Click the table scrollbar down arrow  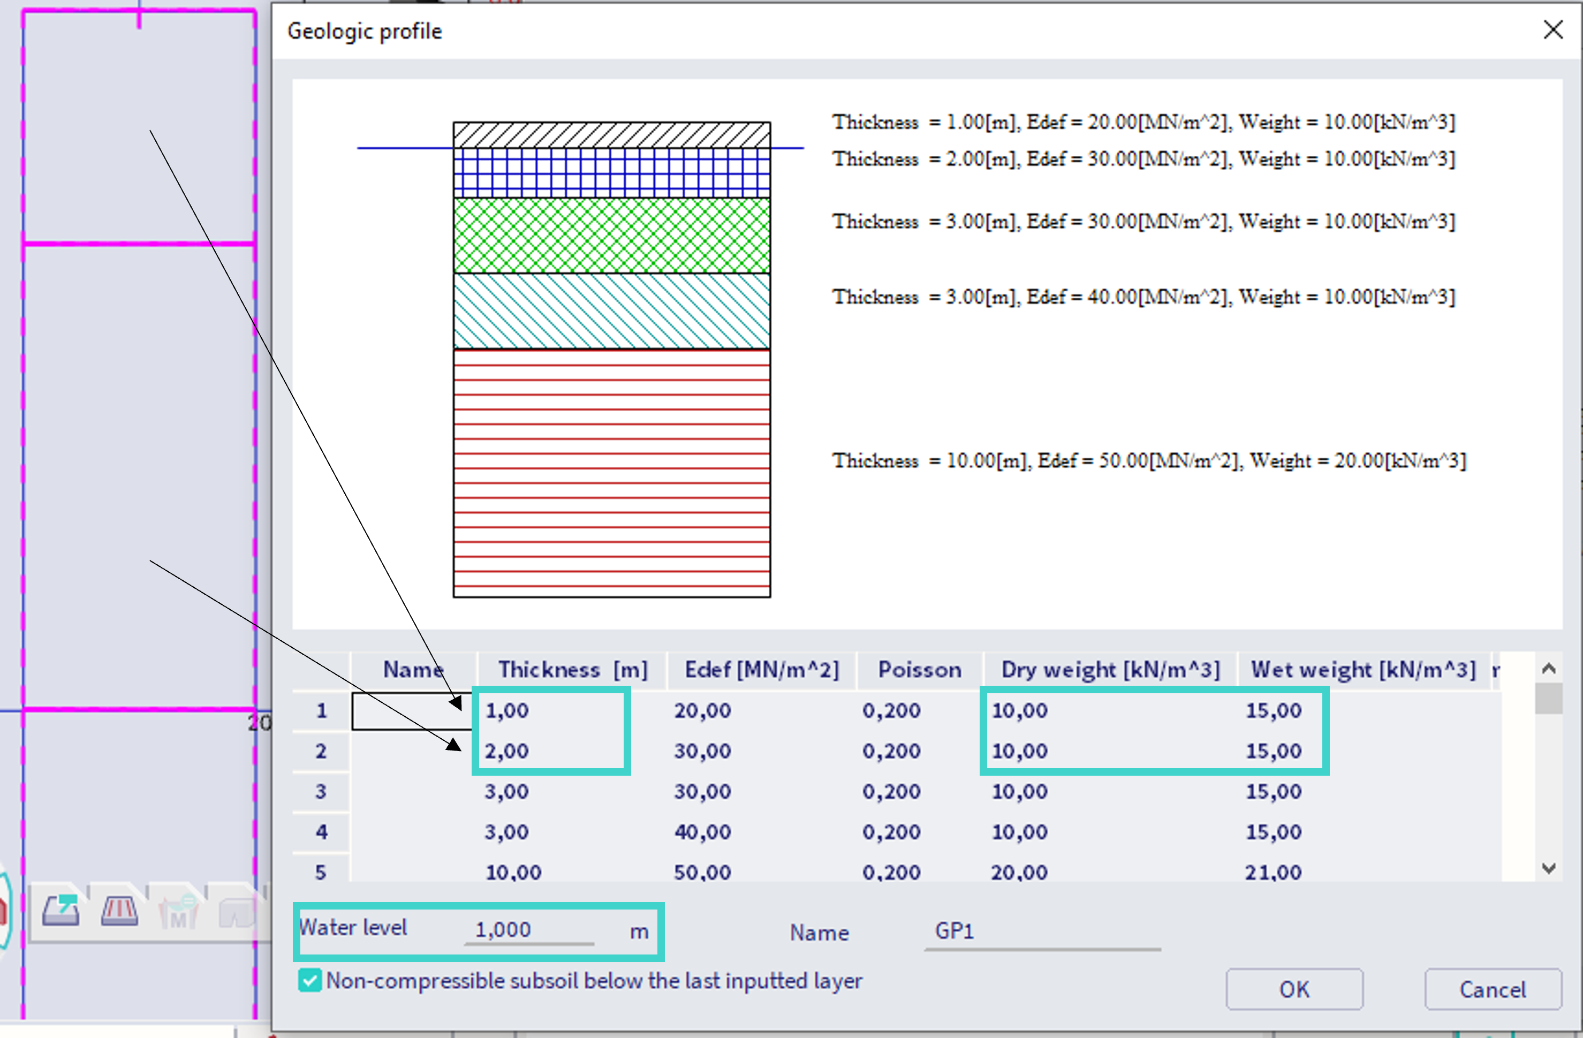coord(1549,868)
